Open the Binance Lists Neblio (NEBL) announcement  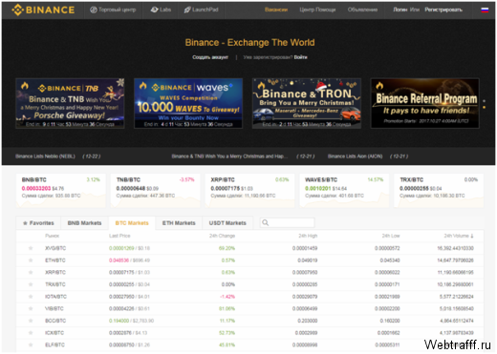[45, 156]
